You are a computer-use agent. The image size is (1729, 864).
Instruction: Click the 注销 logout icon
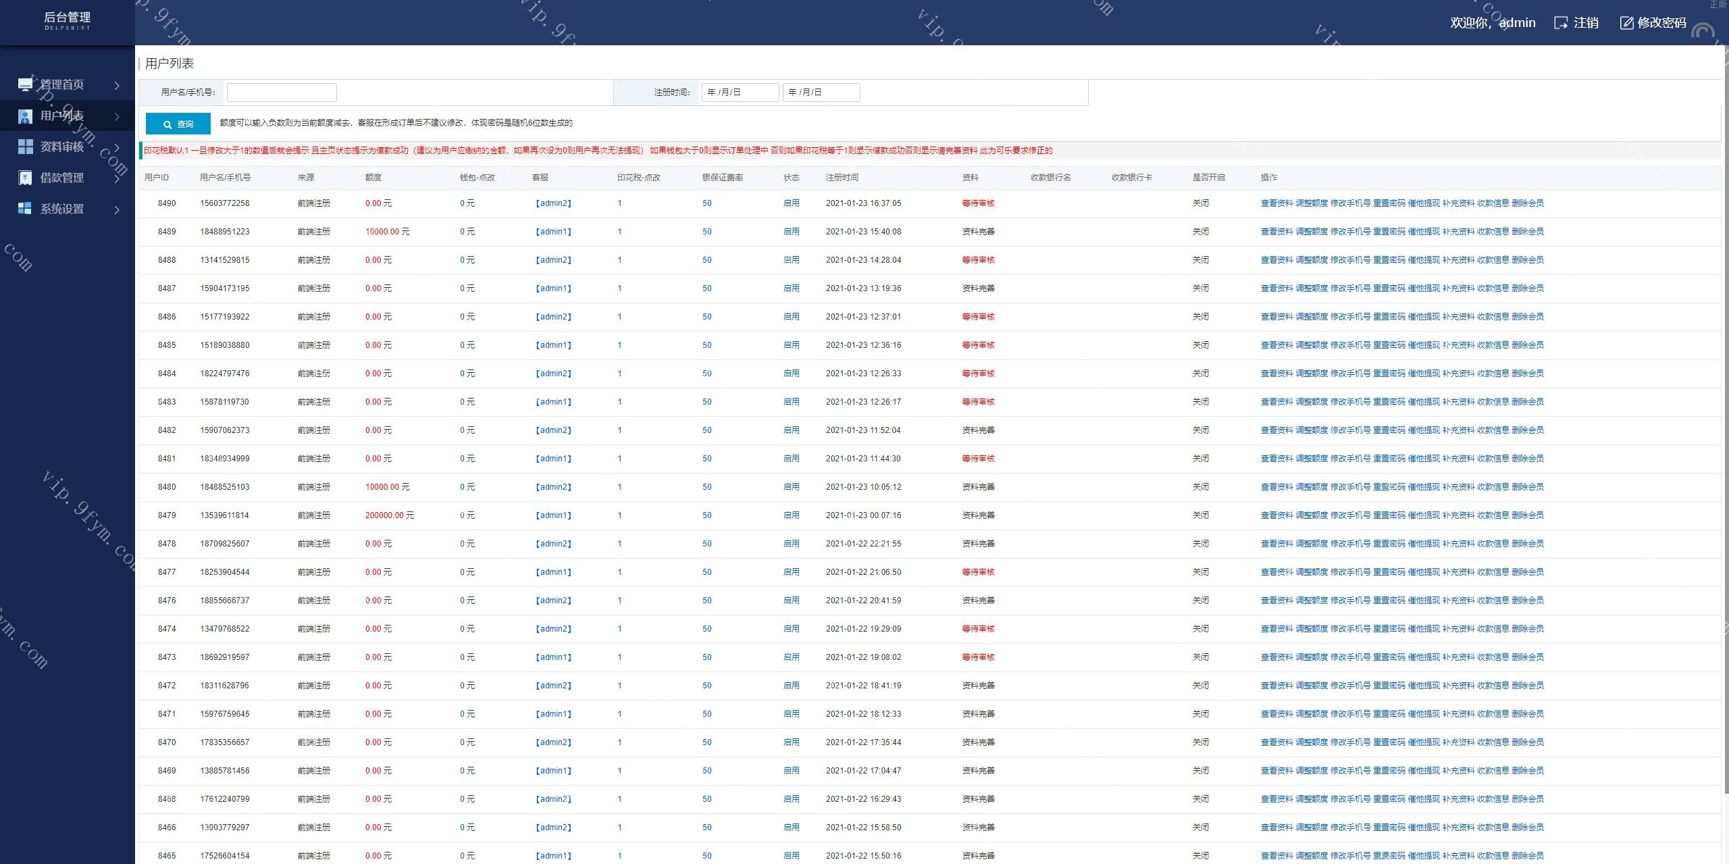(x=1560, y=23)
